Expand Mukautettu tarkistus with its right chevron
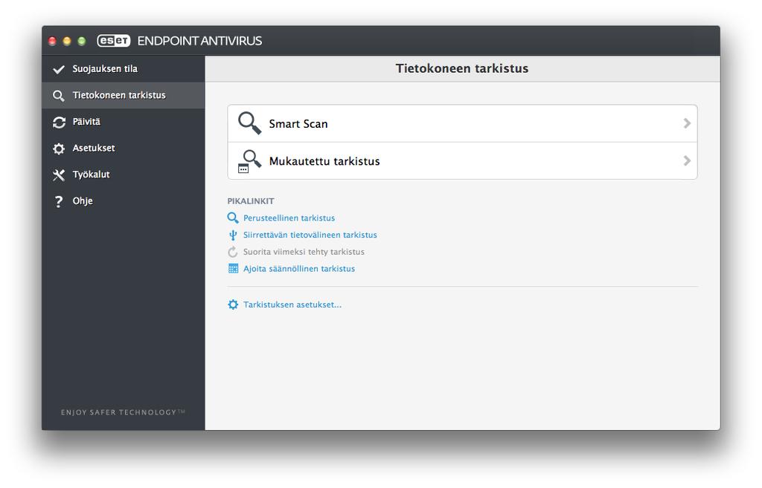762x488 pixels. point(687,160)
